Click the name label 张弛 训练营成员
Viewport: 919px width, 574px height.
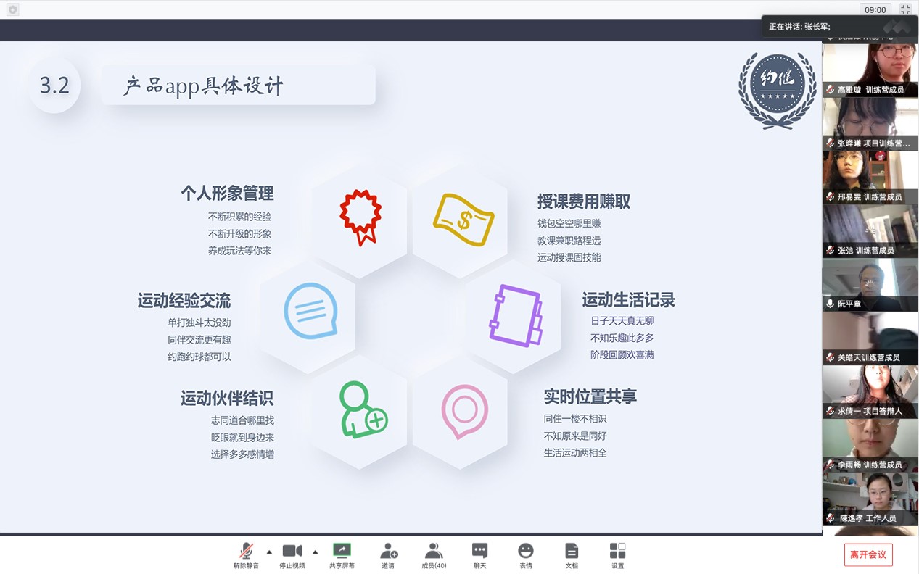pos(865,251)
